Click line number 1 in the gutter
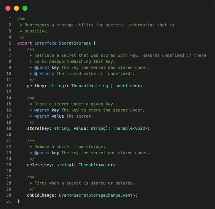This screenshot has width=215, height=209. click(10, 19)
